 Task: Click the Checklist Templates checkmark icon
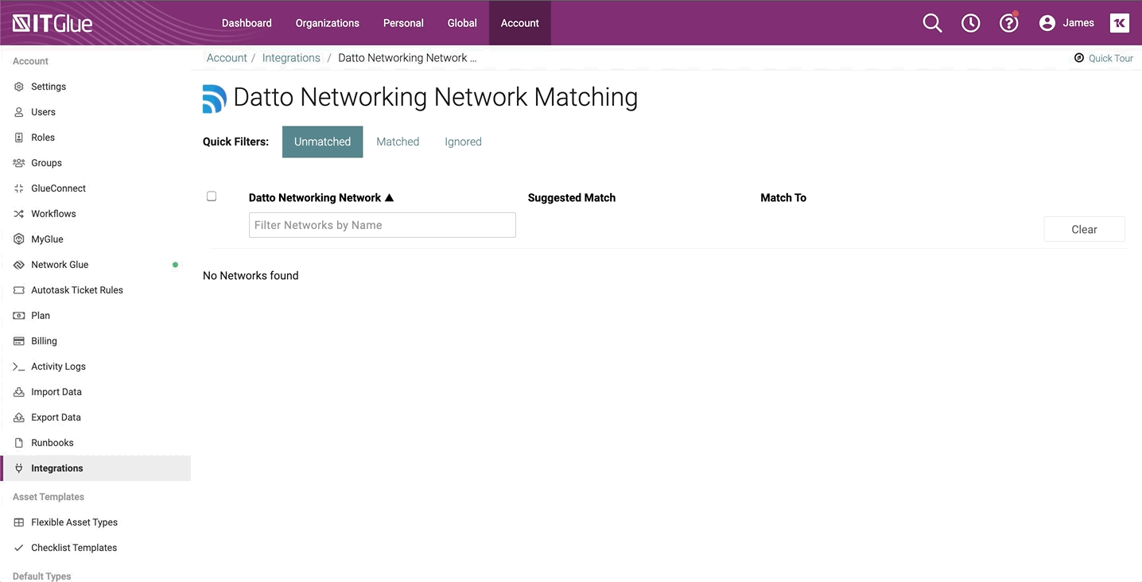(19, 548)
